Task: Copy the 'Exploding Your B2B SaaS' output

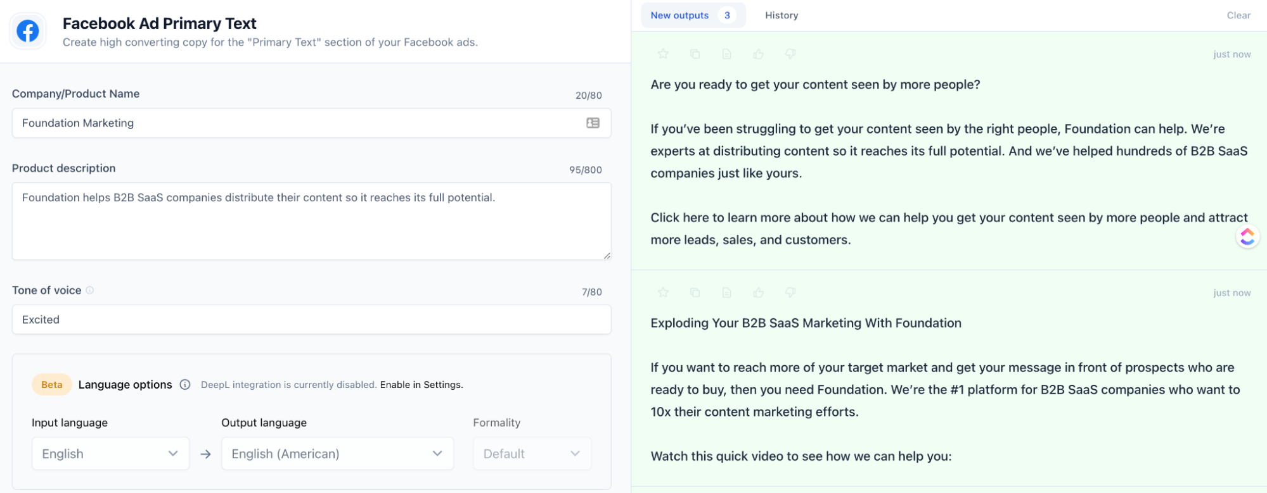Action: tap(695, 292)
